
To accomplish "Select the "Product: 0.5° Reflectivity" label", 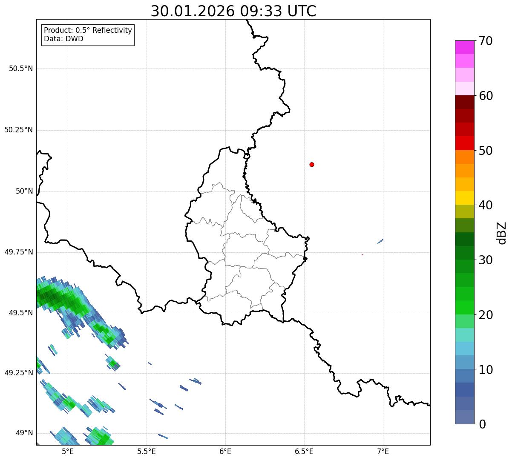I will pos(88,31).
